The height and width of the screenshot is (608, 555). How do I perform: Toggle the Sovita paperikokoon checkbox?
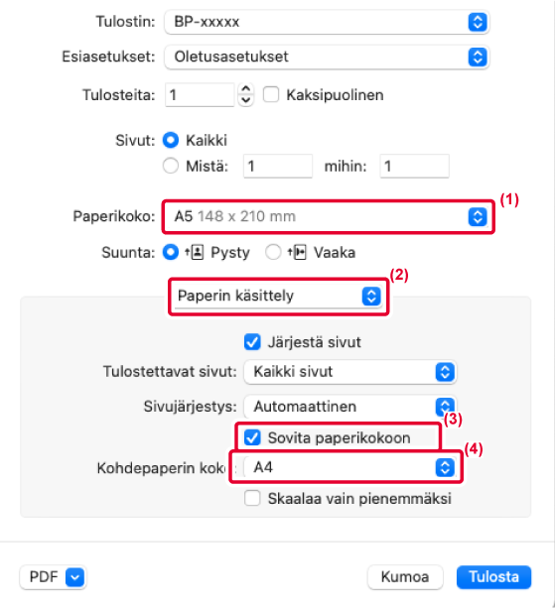pyautogui.click(x=252, y=437)
